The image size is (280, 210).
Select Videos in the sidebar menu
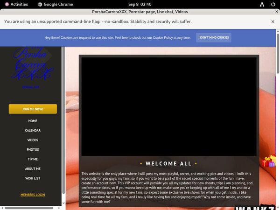(33, 140)
